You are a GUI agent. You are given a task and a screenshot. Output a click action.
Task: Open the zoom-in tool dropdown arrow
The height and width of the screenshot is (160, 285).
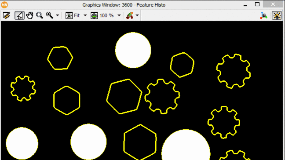tap(58, 16)
